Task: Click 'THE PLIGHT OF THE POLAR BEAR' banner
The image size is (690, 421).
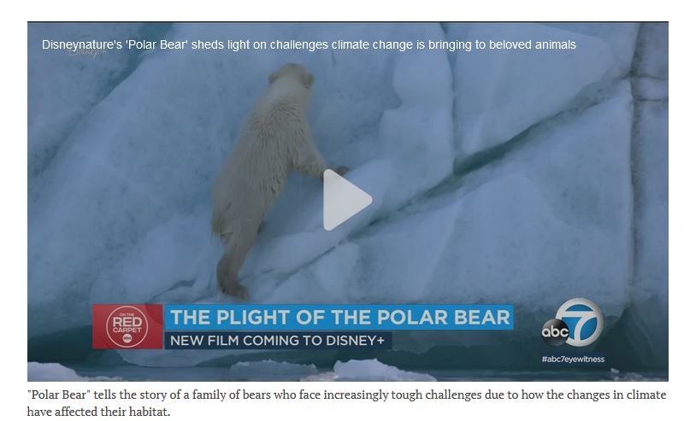Action: click(x=339, y=318)
